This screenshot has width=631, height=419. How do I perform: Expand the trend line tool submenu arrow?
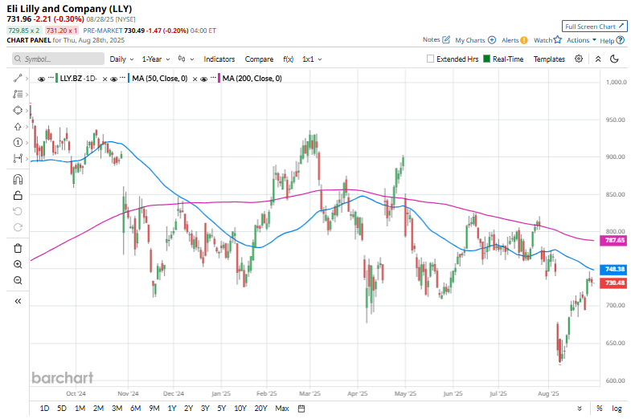coord(27,79)
